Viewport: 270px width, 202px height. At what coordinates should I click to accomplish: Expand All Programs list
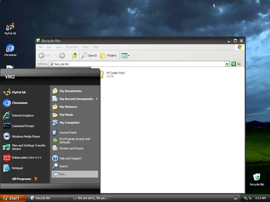[25, 179]
